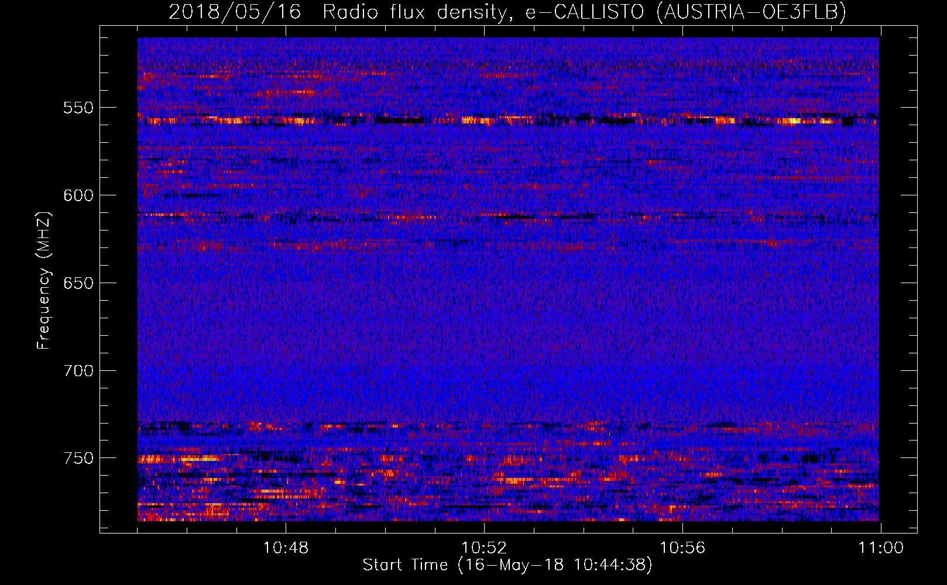Image resolution: width=947 pixels, height=585 pixels.
Task: Click the 750 frequency tick label
Action: [78, 458]
